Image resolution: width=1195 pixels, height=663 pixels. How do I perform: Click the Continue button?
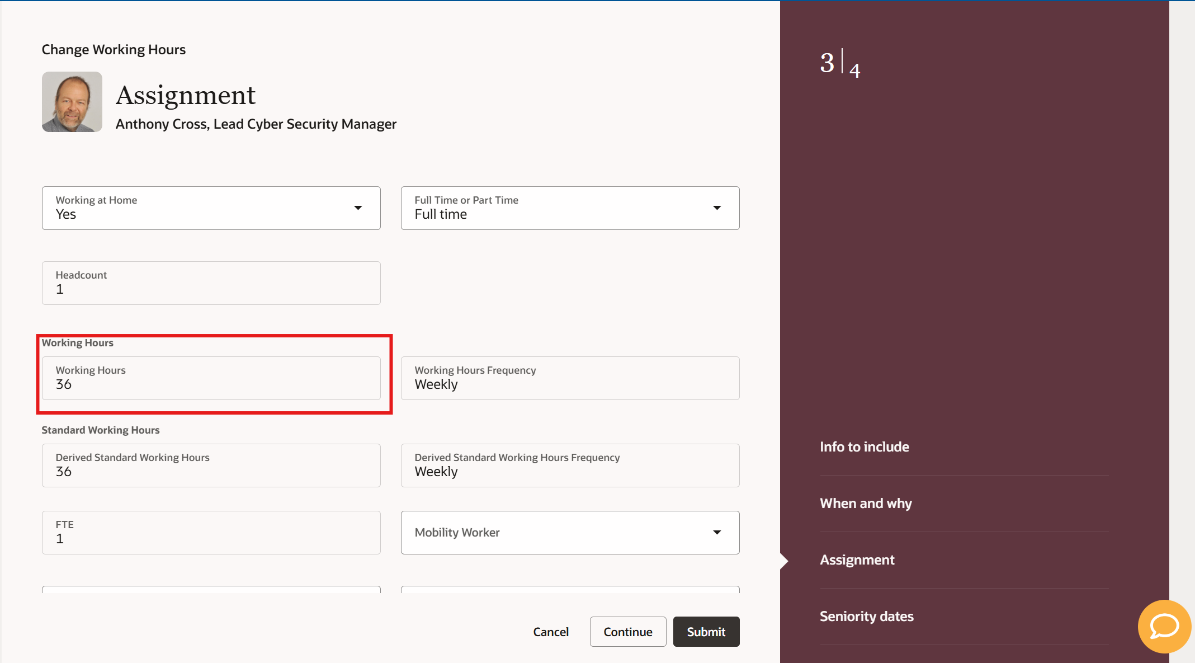(x=627, y=632)
